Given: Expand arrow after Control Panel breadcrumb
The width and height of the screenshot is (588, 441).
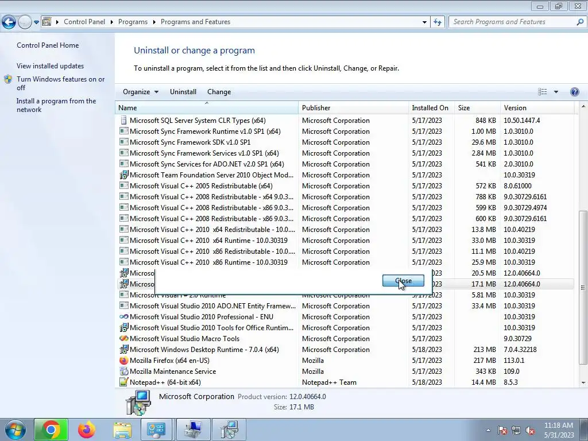Looking at the screenshot, I should (x=112, y=22).
